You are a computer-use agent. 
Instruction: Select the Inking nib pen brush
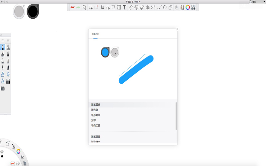8,68
